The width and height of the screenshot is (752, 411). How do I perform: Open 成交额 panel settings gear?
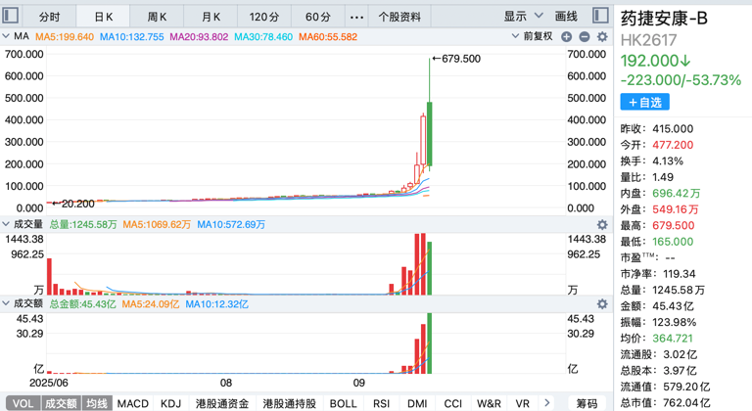[x=602, y=304]
